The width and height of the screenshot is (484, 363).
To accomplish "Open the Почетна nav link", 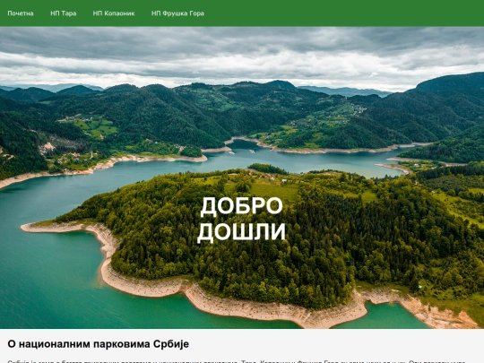I will (x=21, y=13).
